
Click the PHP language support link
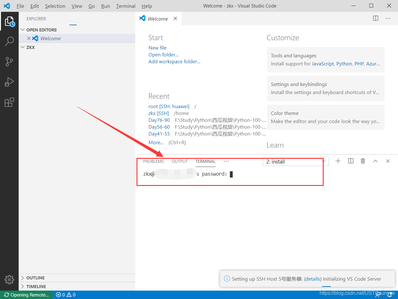pyautogui.click(x=359, y=64)
